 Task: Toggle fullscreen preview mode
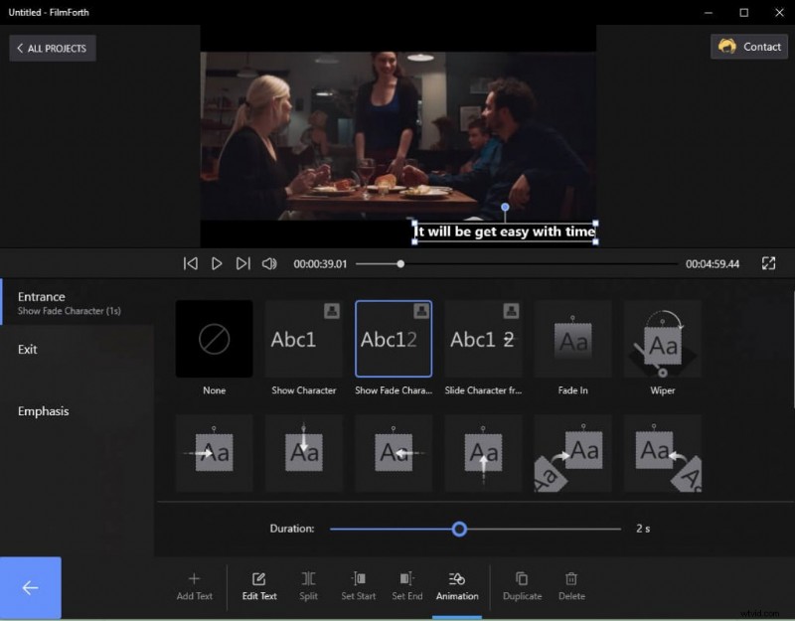768,263
